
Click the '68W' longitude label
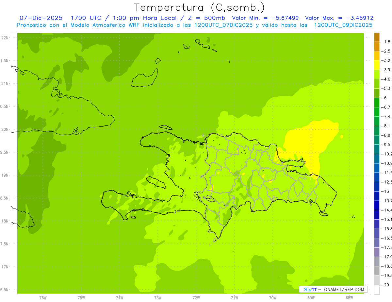(349, 297)
